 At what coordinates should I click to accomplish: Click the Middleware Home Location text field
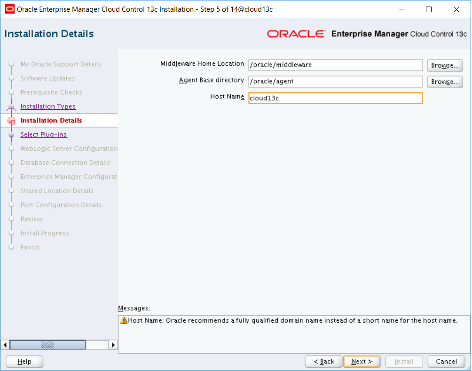tap(335, 65)
